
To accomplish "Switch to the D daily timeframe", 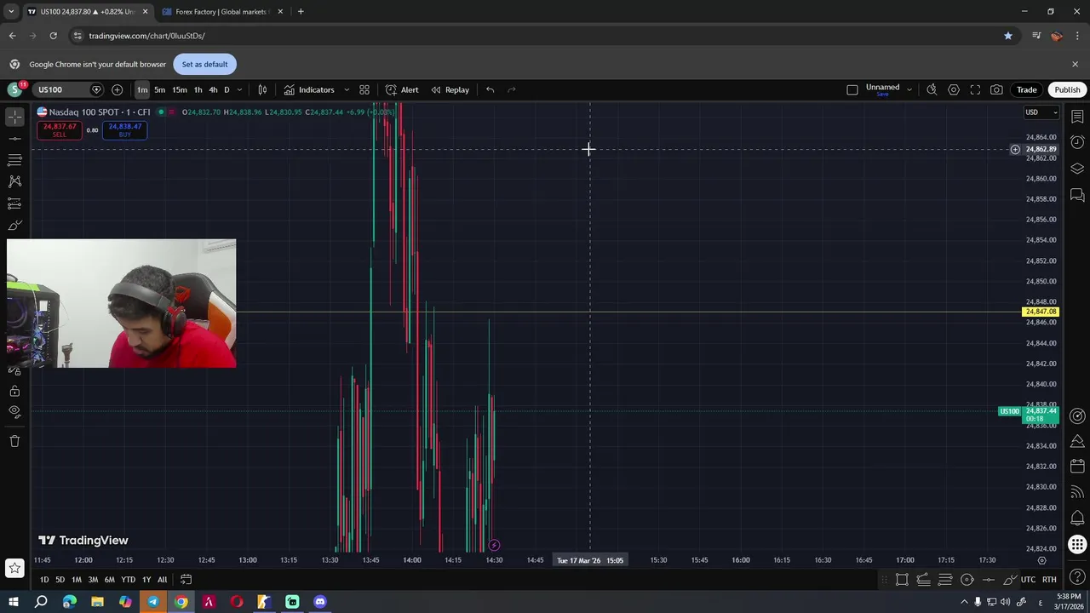I will pos(227,89).
